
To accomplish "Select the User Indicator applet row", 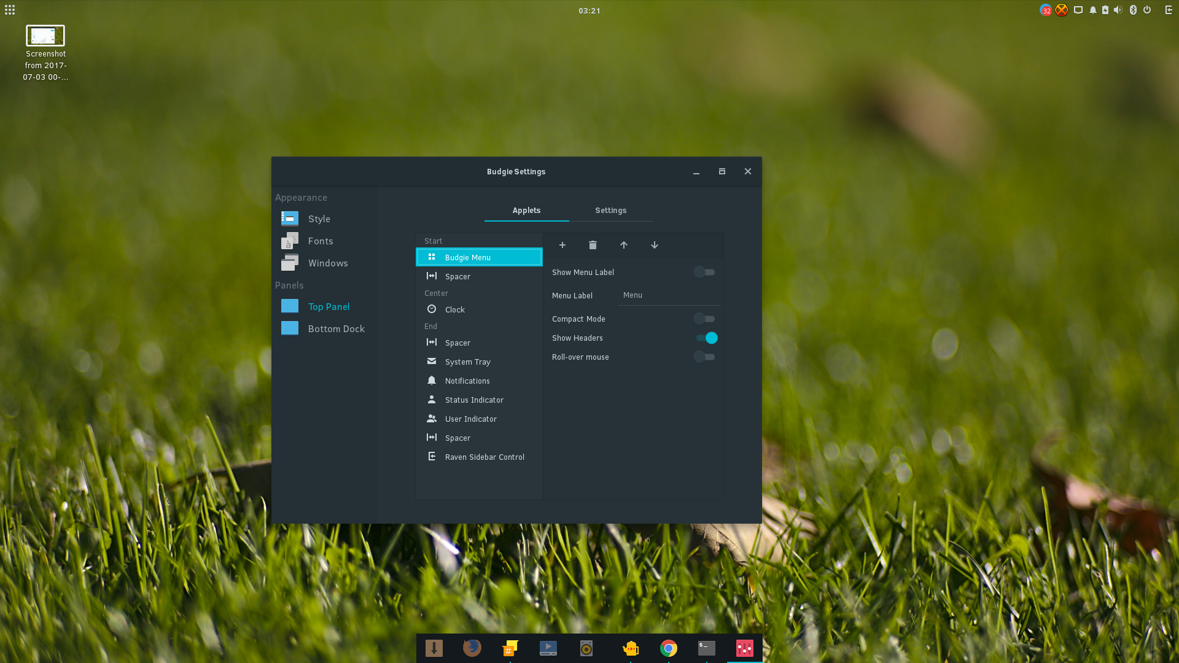I will click(479, 419).
